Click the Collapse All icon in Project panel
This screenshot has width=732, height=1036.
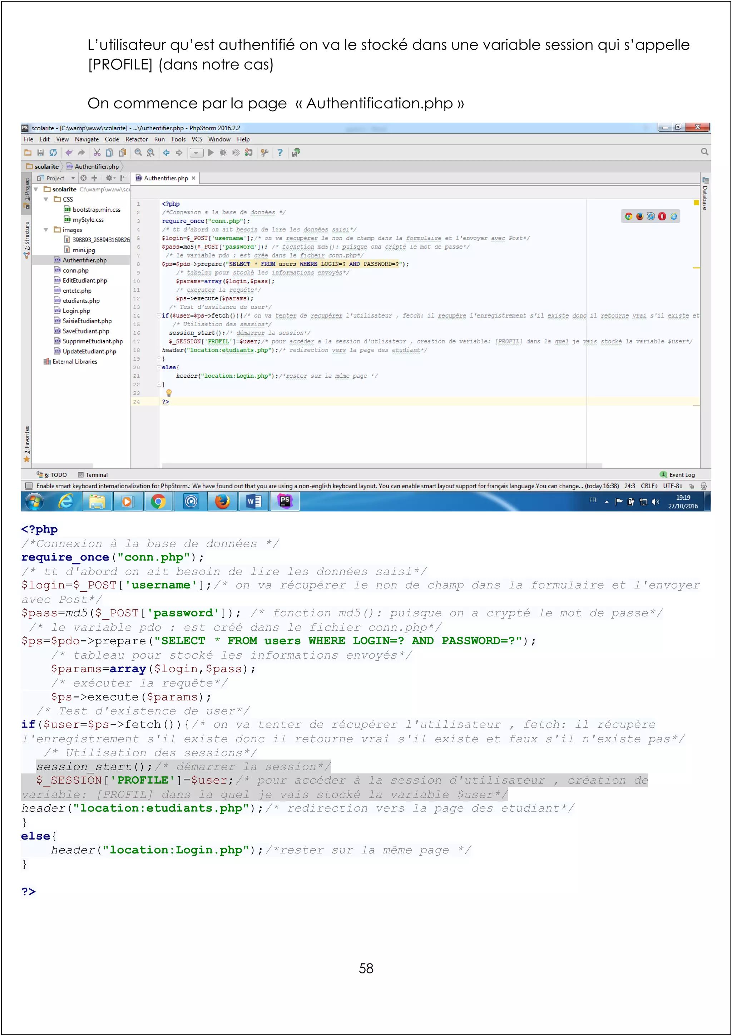(x=94, y=178)
